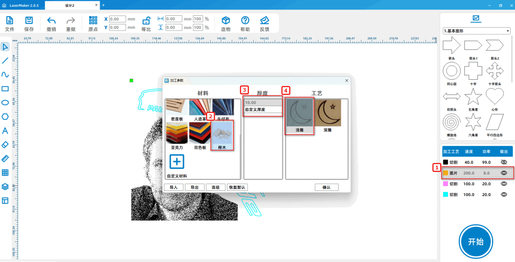Screen dimensions: 515x262
Task: Hide the cyan 切割 layer output
Action: click(x=504, y=194)
